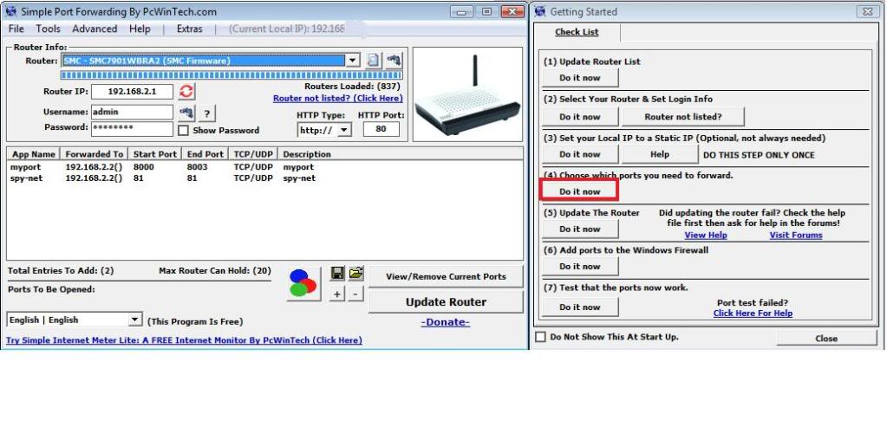This screenshot has height=446, width=887.
Task: Click Router not listed? (Click Here) link
Action: (337, 99)
